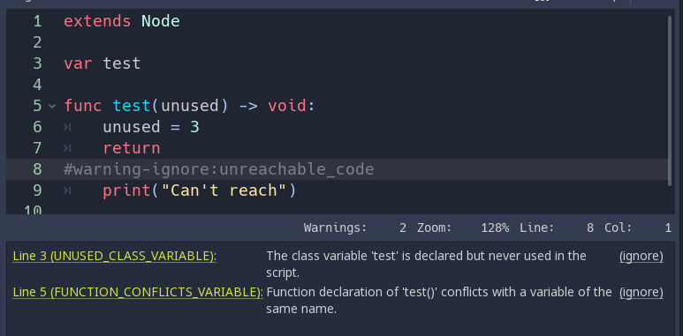The height and width of the screenshot is (336, 683).
Task: Click the indent tab marker before print
Action: pos(67,190)
